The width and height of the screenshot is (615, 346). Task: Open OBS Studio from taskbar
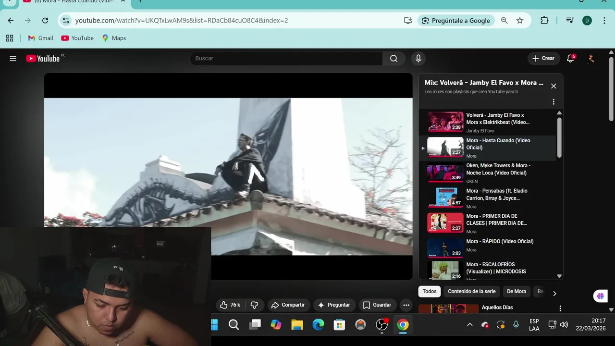coord(381,325)
